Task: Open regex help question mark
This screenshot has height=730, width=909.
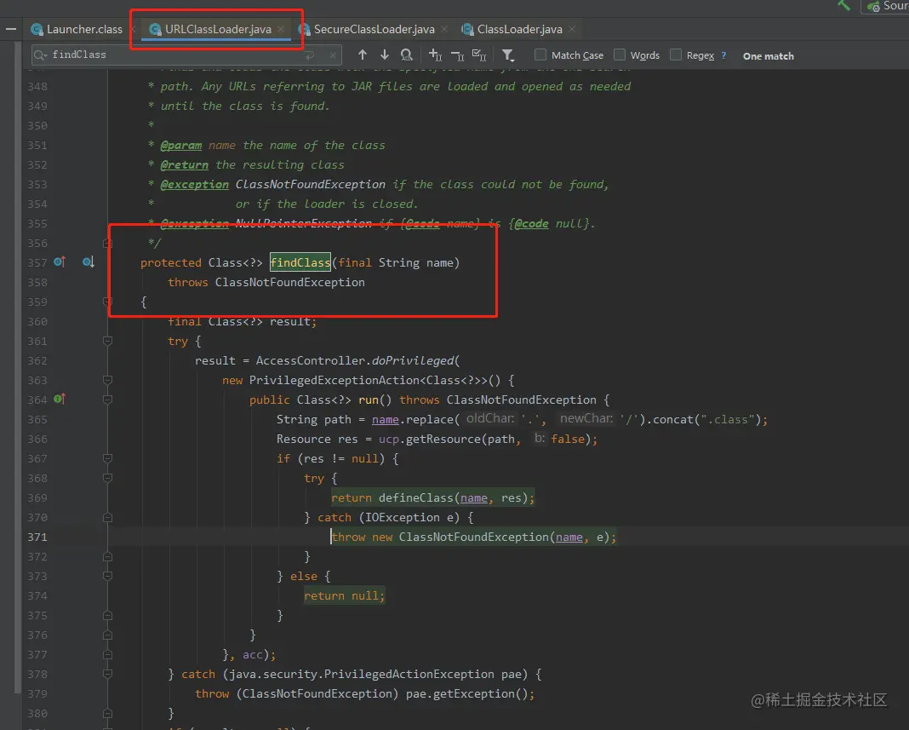Action: (723, 55)
